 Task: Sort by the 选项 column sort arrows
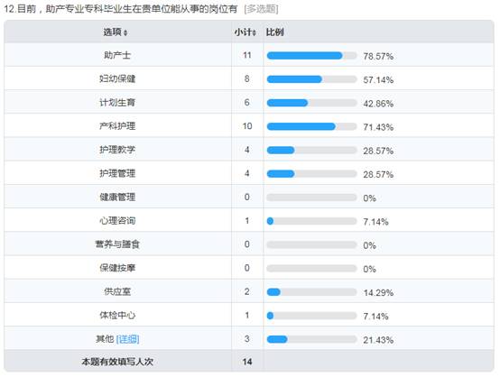[x=125, y=32]
